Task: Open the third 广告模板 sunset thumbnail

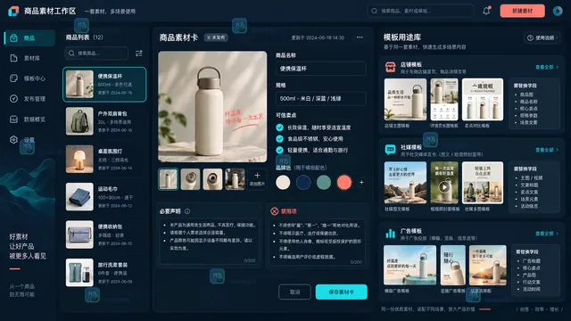Action: (488, 265)
